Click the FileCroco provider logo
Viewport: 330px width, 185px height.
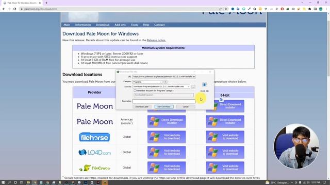[x=94, y=168]
